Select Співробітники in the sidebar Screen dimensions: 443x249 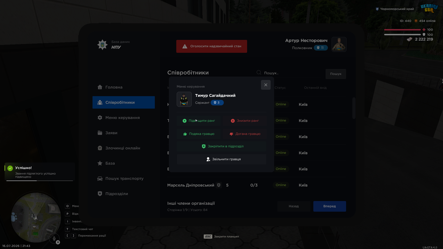(124, 102)
